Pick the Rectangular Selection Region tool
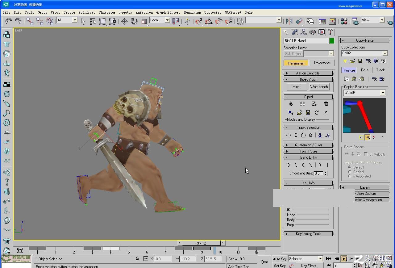The width and height of the screenshot is (395, 268). 103,21
